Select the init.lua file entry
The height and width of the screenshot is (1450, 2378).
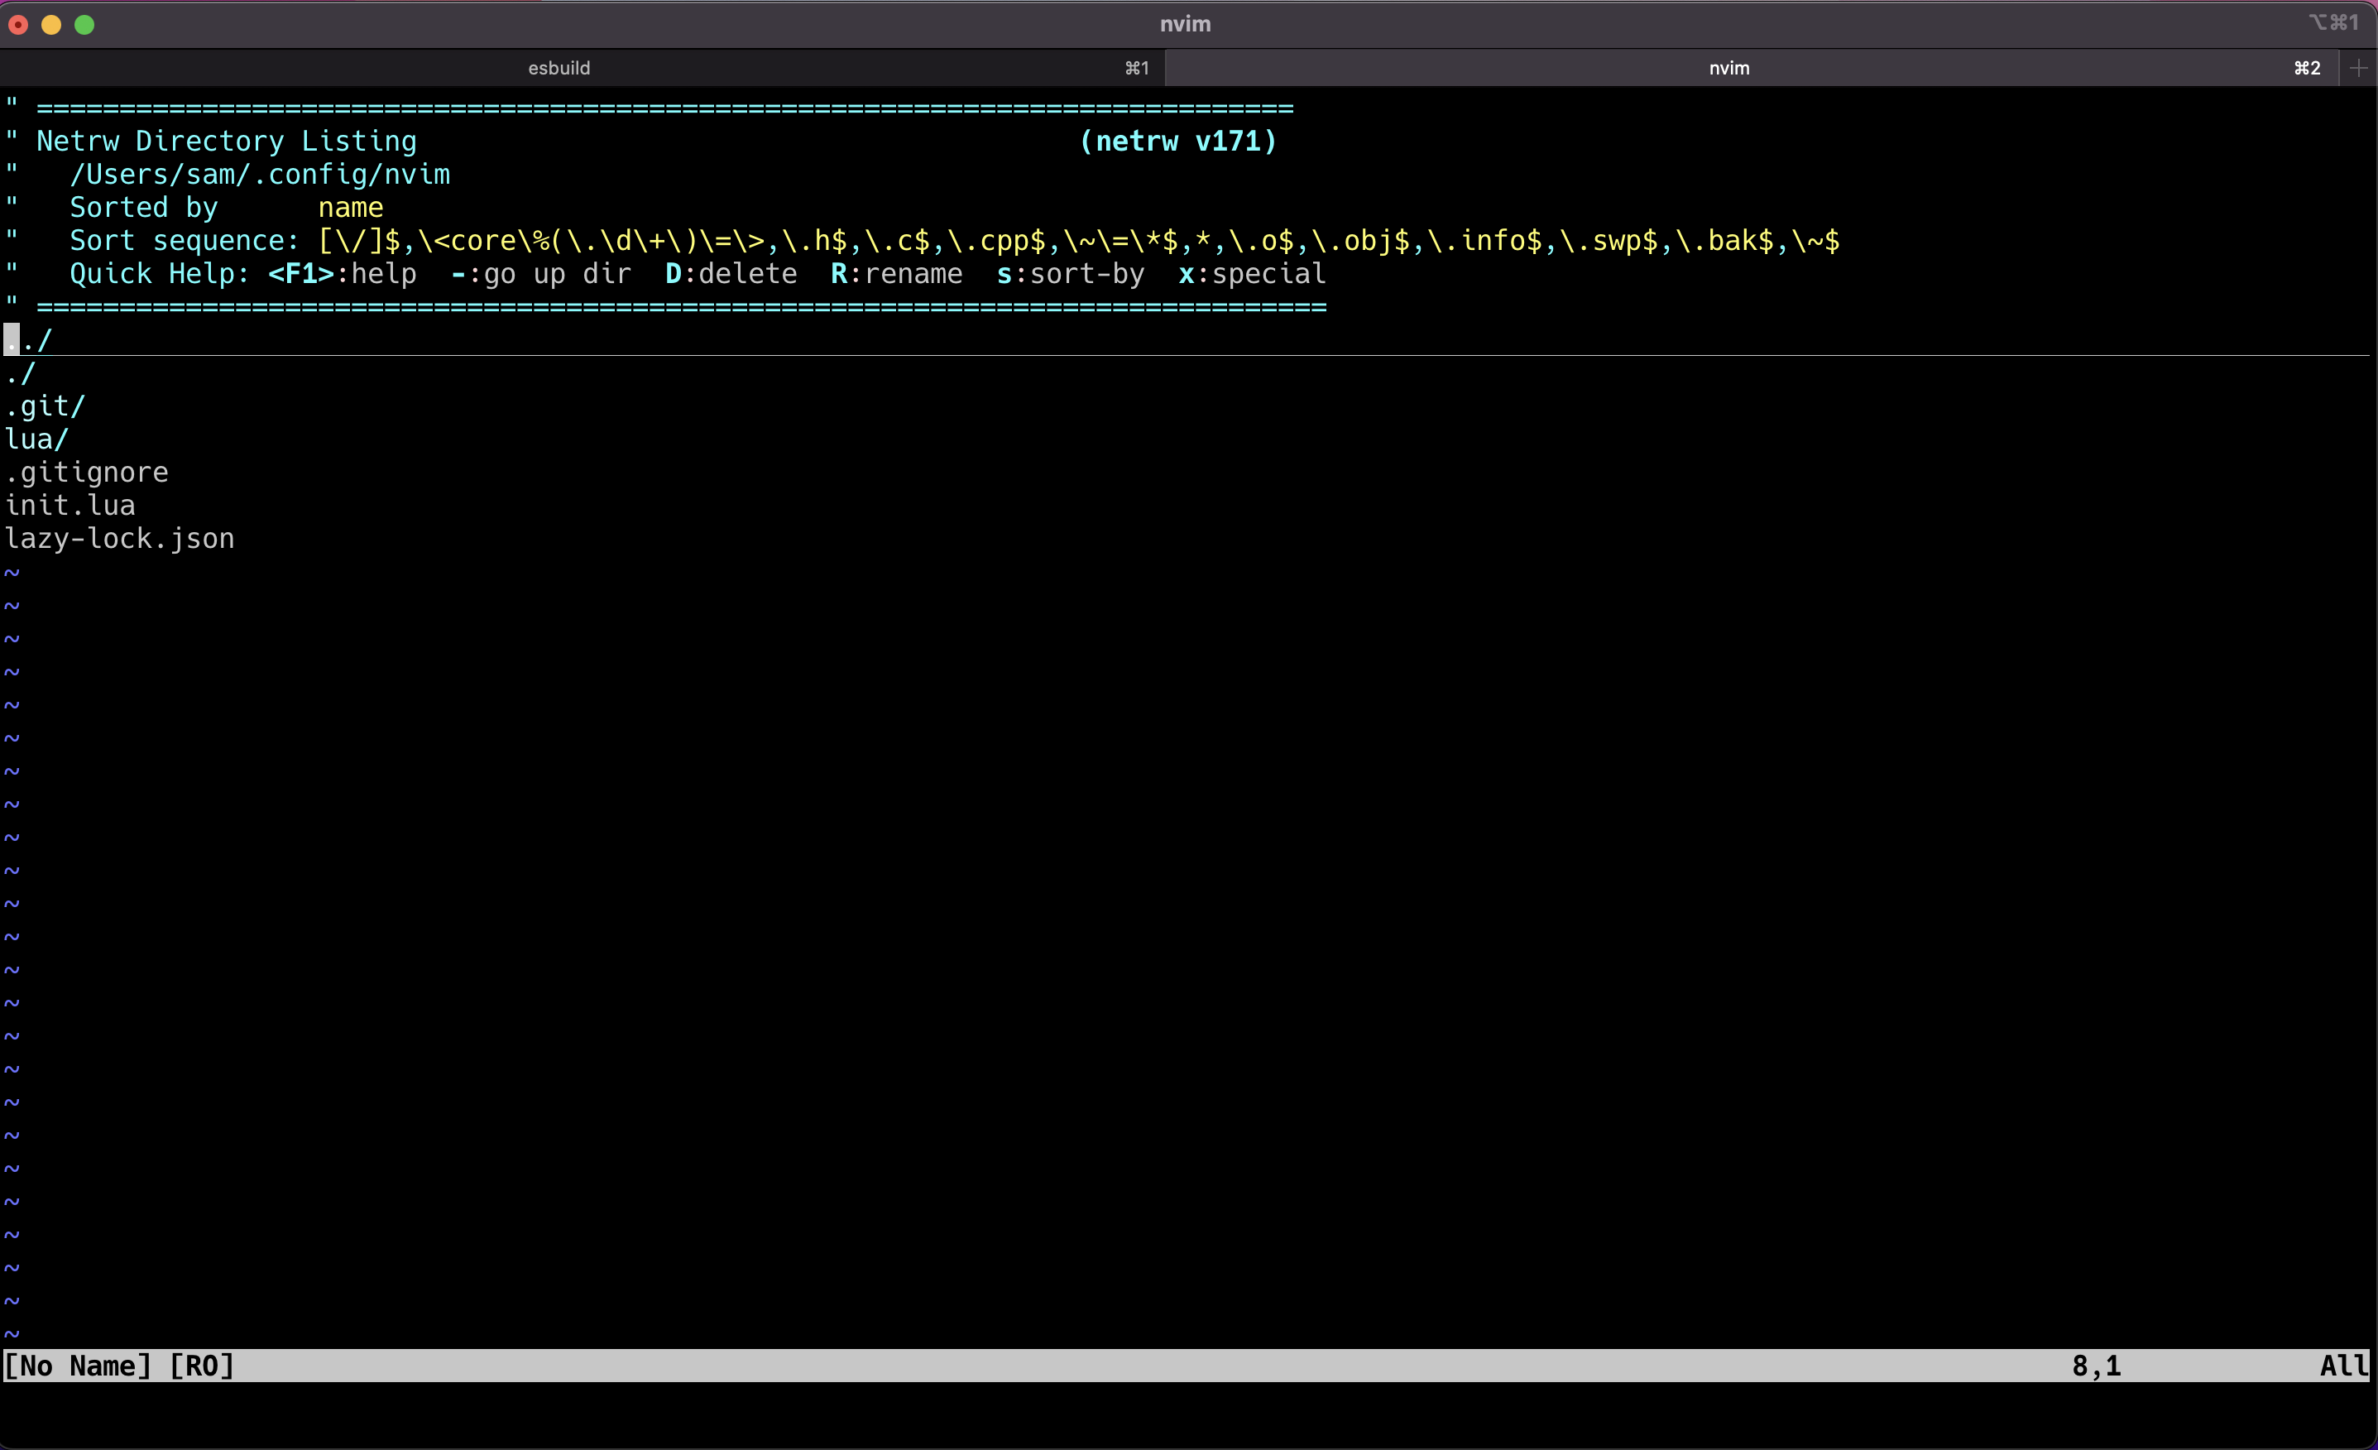click(x=70, y=505)
